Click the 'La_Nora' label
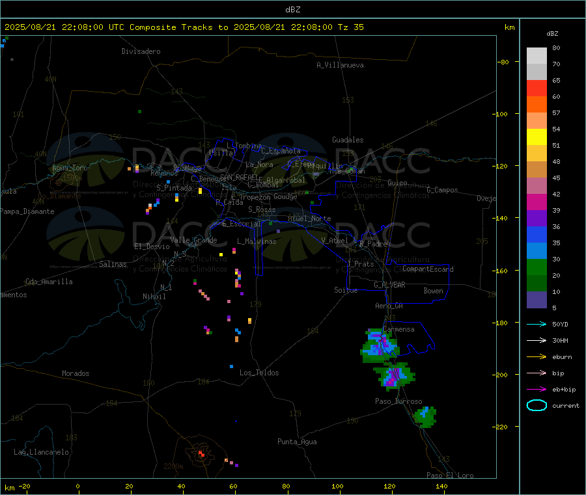Screen dimensions: 586x495 (260, 165)
